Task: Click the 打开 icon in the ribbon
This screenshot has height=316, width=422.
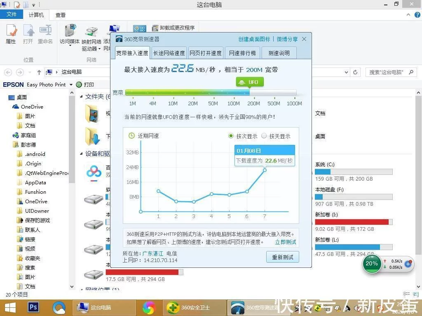Action: [28, 34]
